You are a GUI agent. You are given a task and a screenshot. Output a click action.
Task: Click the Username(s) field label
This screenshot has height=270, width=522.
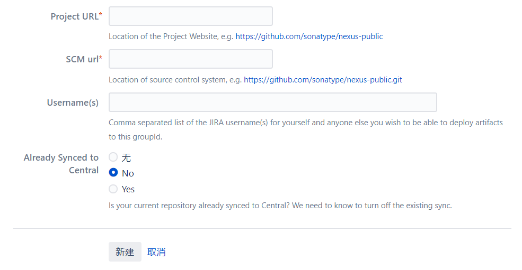click(73, 103)
